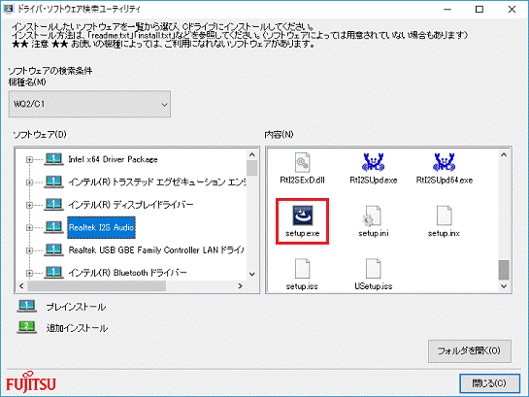Select the setup.ini file icon
The width and height of the screenshot is (529, 397).
(373, 215)
